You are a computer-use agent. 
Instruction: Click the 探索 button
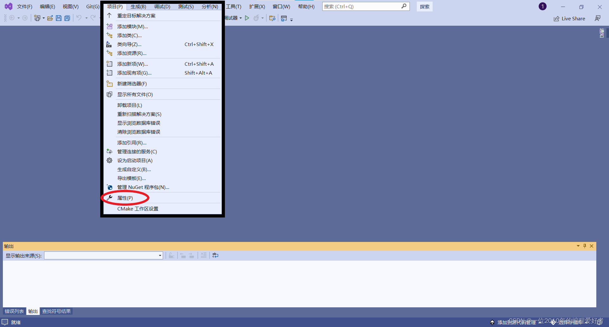425,6
